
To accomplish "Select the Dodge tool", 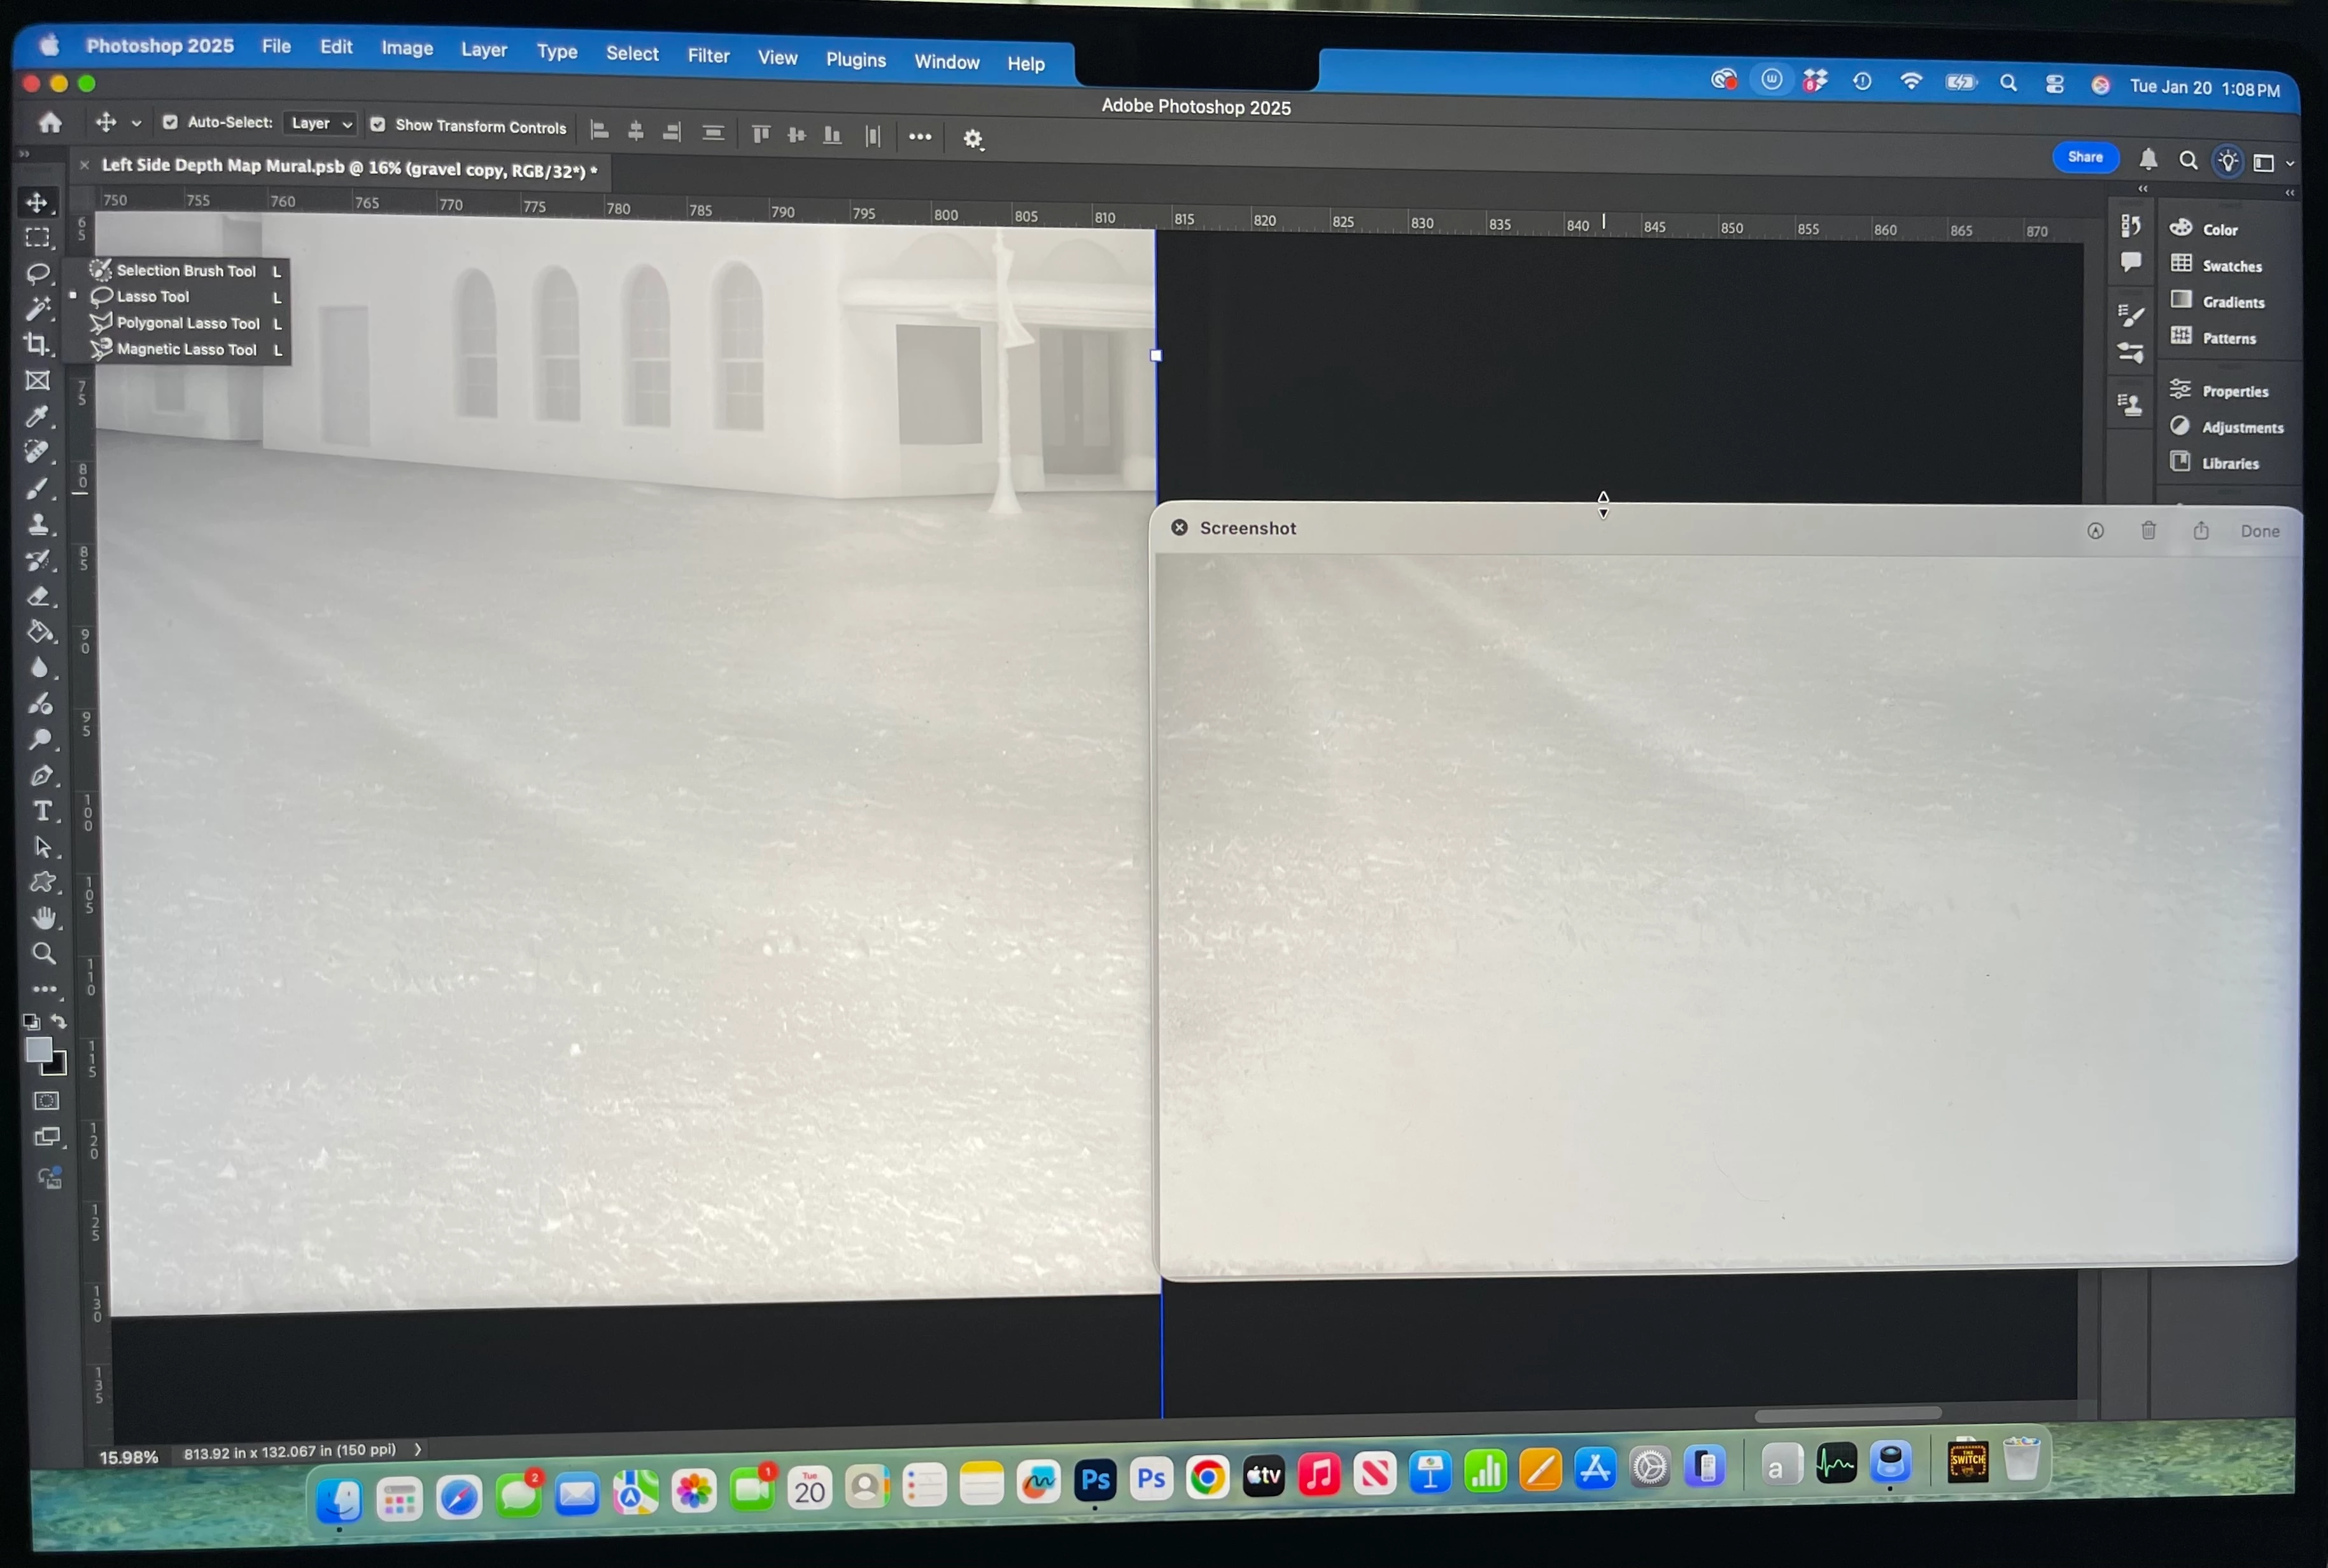I will tap(41, 740).
